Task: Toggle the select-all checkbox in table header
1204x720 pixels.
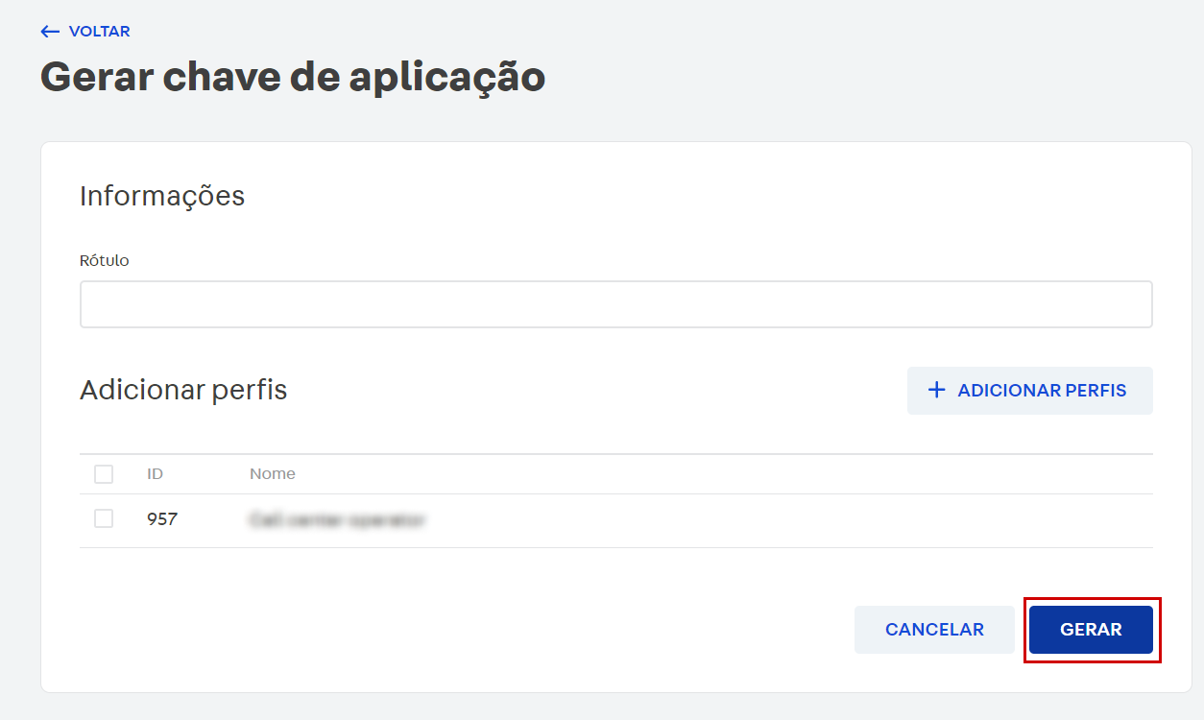Action: pyautogui.click(x=104, y=474)
